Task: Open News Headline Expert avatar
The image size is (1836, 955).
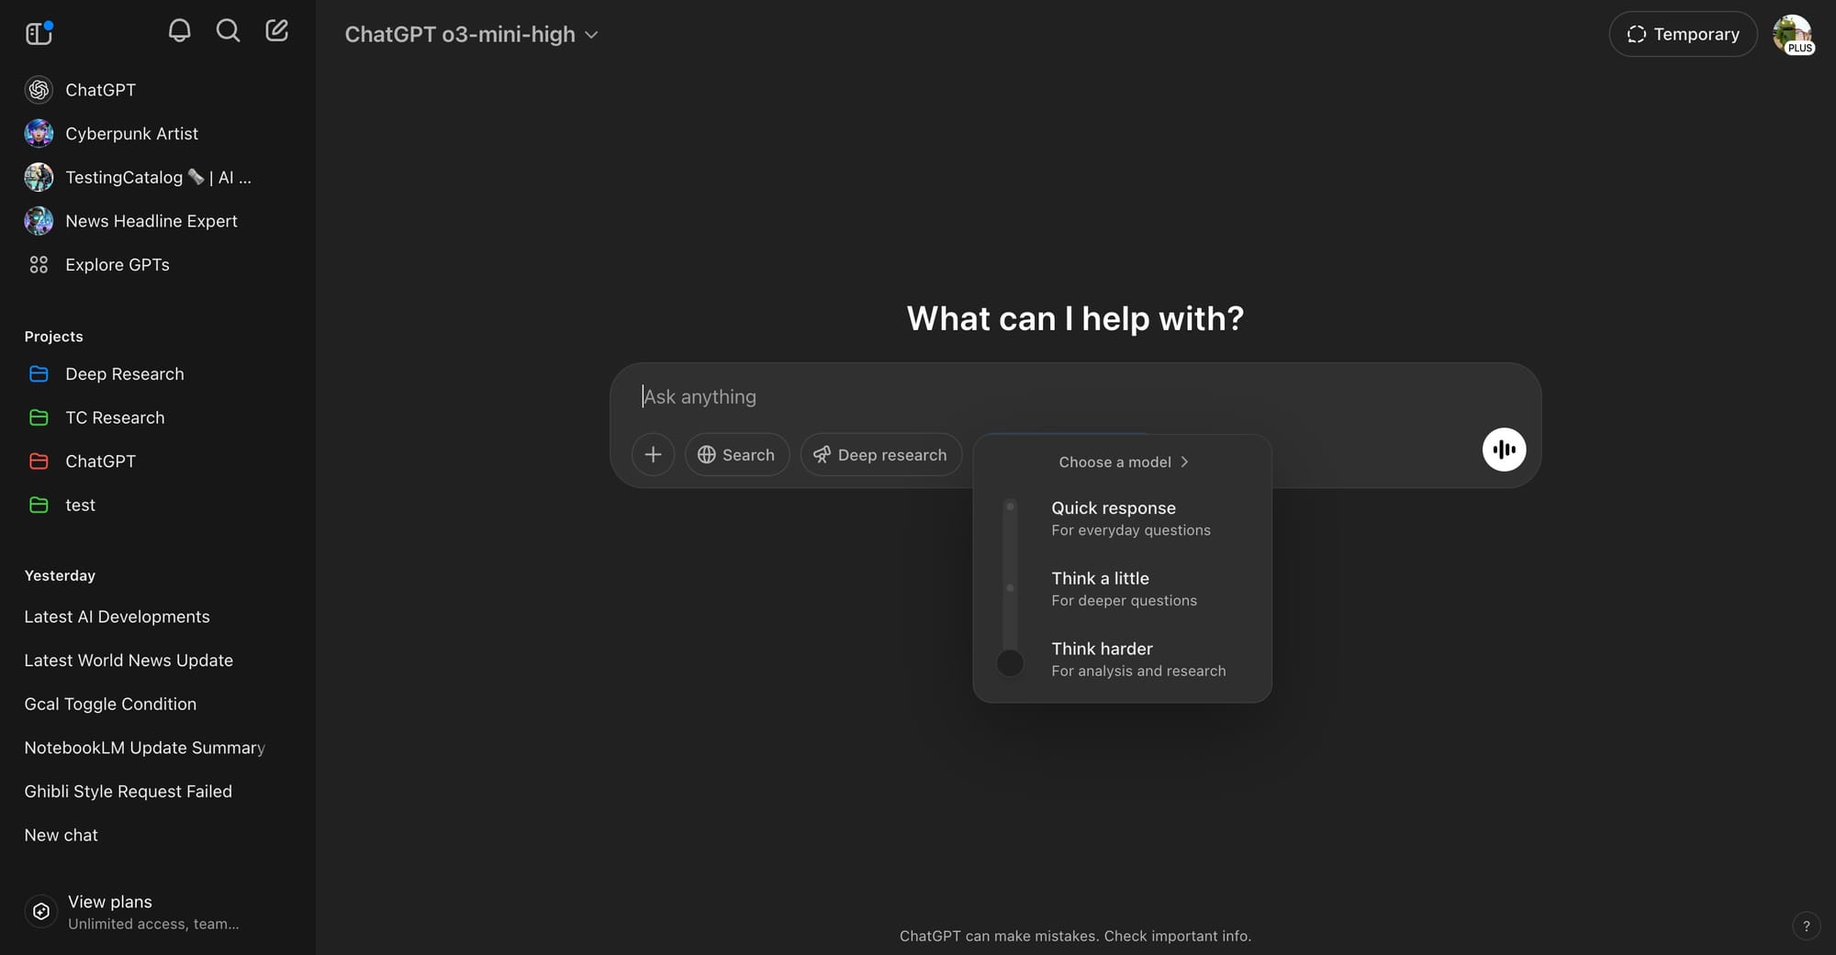Action: 39,221
